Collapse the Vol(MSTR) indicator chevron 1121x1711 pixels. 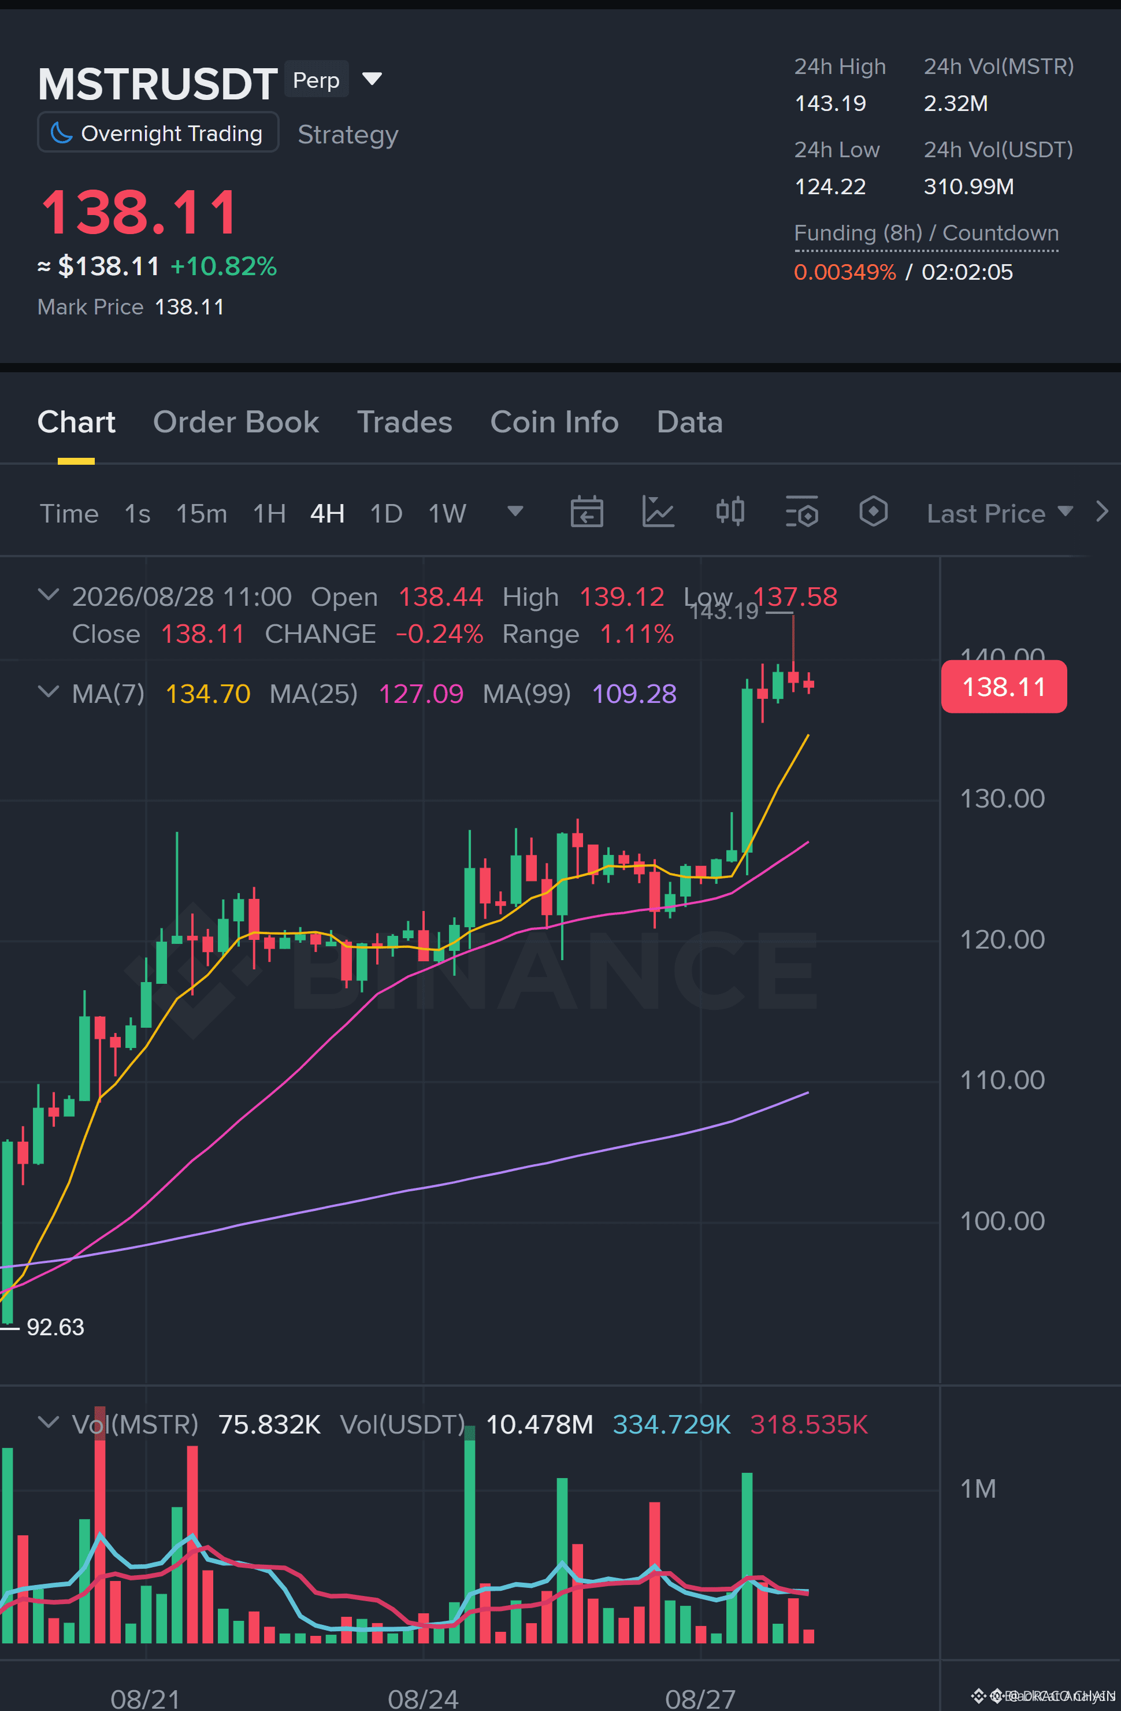click(x=48, y=1422)
